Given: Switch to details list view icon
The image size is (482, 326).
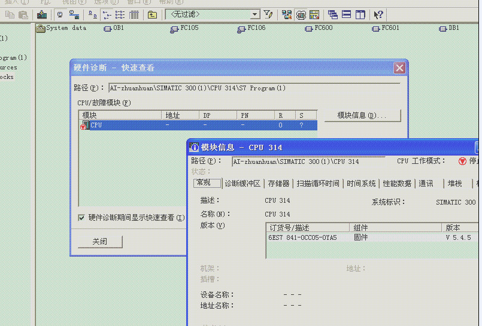Looking at the screenshot, I should pyautogui.click(x=134, y=14).
